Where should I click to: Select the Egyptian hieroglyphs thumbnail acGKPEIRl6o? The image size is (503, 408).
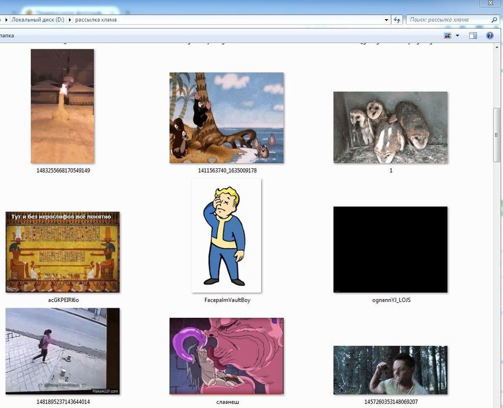pyautogui.click(x=62, y=252)
